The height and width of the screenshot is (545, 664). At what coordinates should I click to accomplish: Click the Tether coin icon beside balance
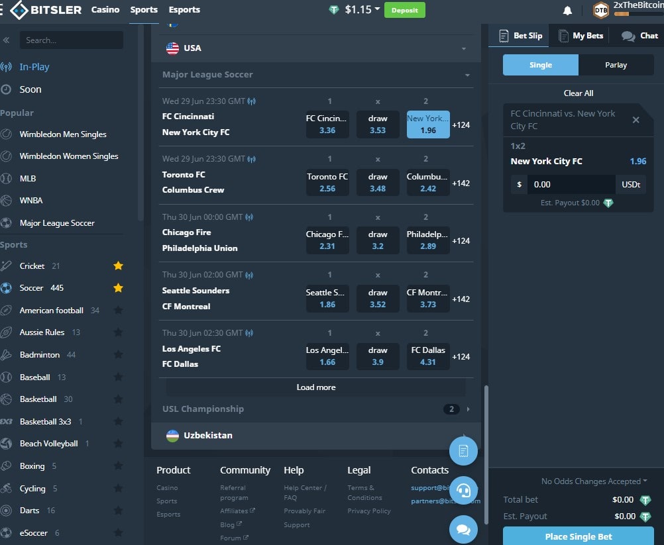coord(334,9)
